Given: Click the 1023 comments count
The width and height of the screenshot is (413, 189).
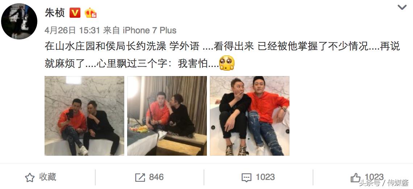Looking at the screenshot, I should pyautogui.click(x=265, y=177).
